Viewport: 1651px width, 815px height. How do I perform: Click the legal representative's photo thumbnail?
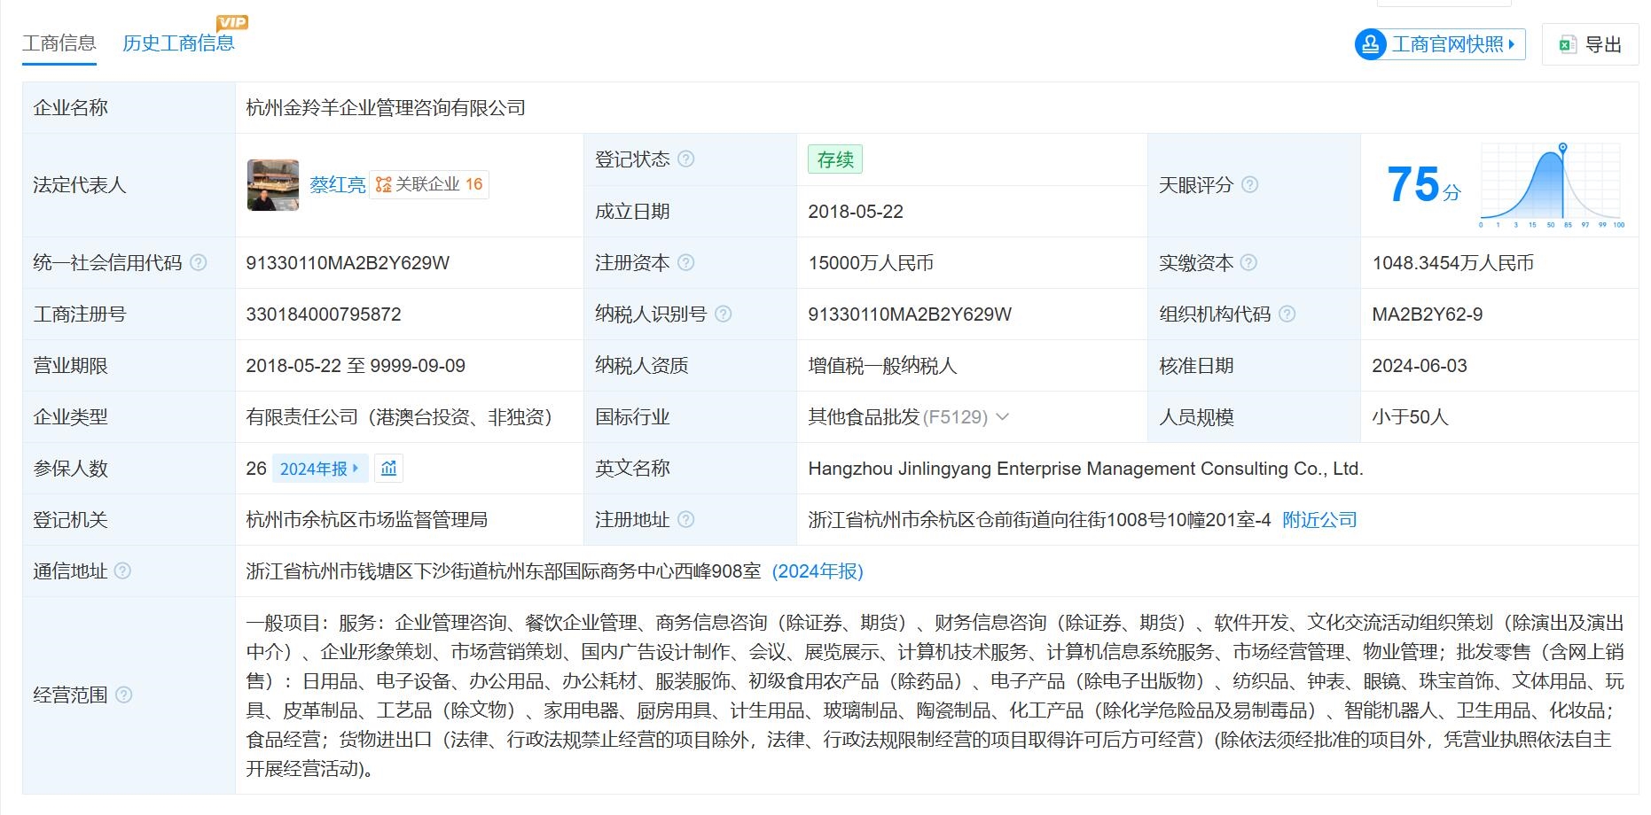pos(272,185)
